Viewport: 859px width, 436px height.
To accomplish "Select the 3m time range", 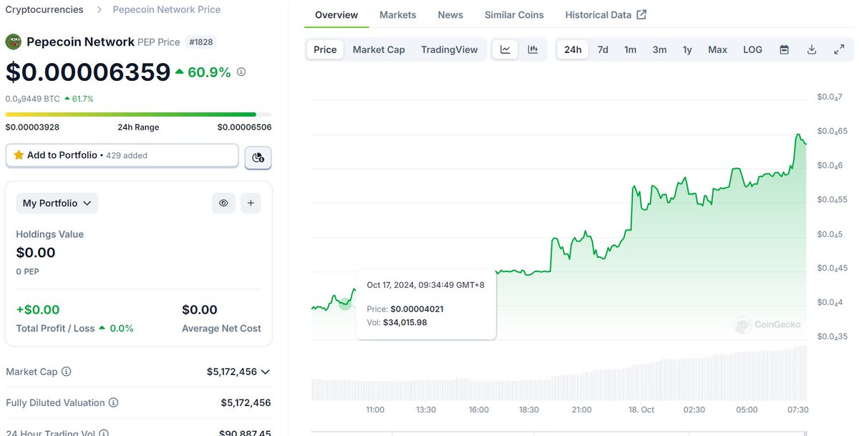I will coord(659,49).
